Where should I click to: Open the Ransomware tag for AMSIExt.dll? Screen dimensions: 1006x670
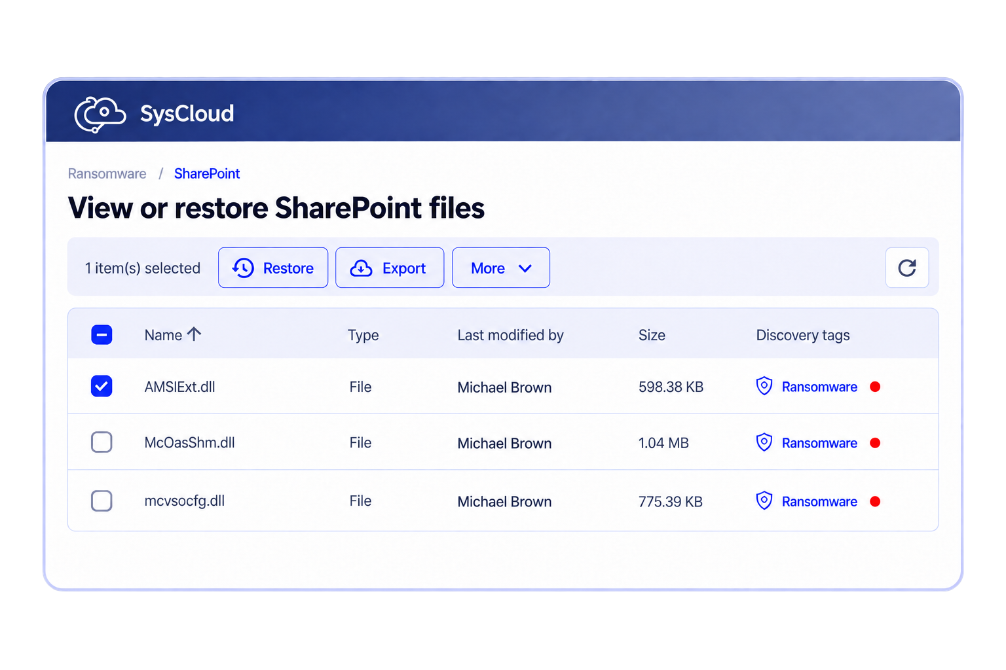[x=819, y=387]
